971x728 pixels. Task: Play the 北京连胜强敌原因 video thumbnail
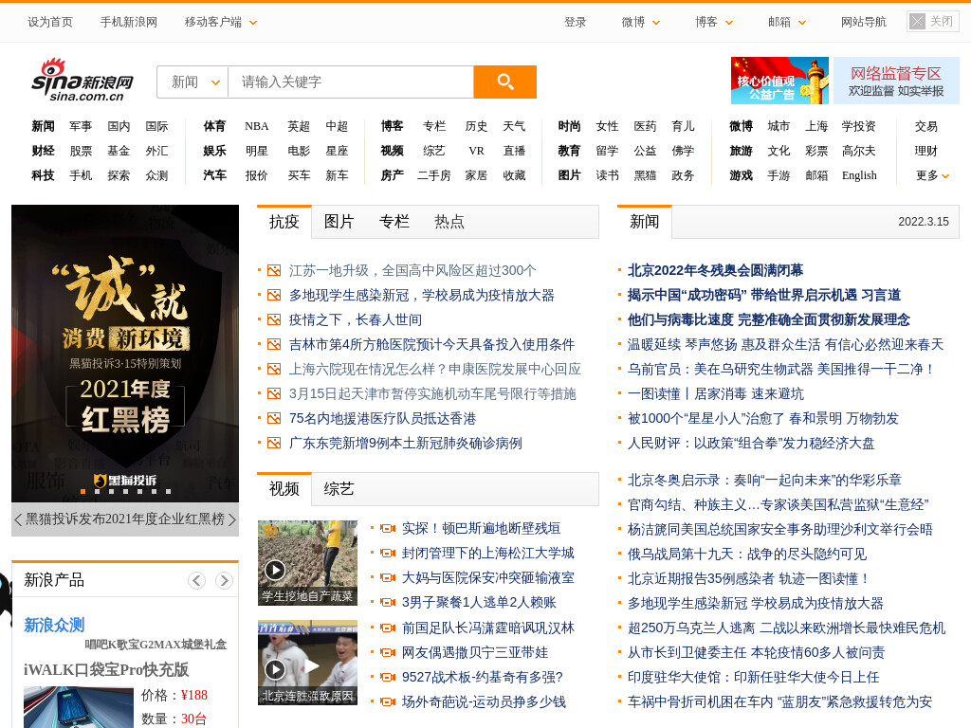pos(307,663)
